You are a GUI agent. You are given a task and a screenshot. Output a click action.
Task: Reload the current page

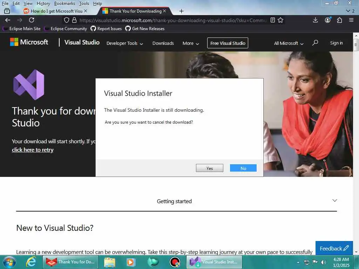32,20
